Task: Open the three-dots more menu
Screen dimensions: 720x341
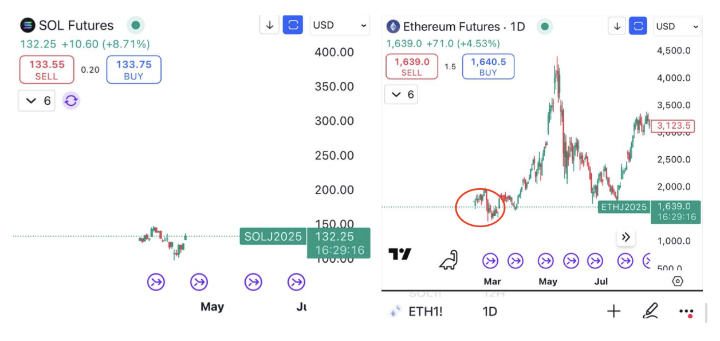Action: (686, 312)
